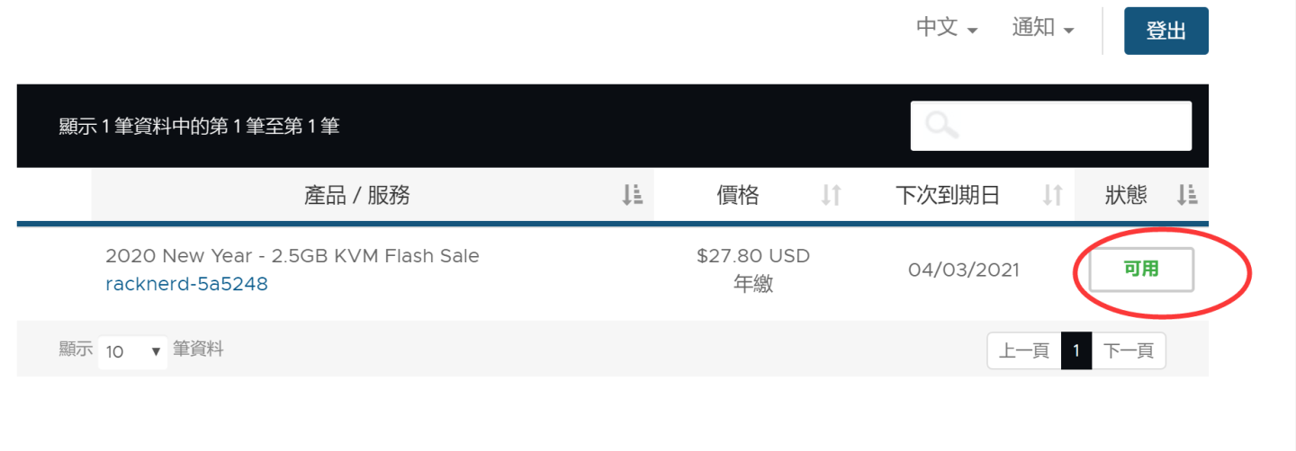Click the 04/03/2021 due date cell
Image resolution: width=1296 pixels, height=451 pixels.
(963, 270)
